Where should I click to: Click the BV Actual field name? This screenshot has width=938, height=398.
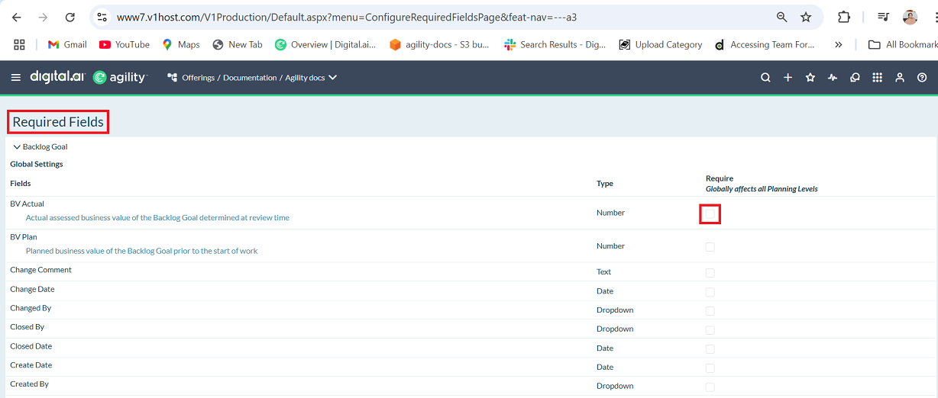coord(27,204)
